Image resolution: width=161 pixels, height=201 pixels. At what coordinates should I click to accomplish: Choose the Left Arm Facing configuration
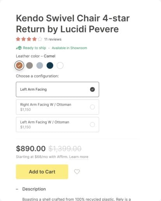click(x=58, y=89)
